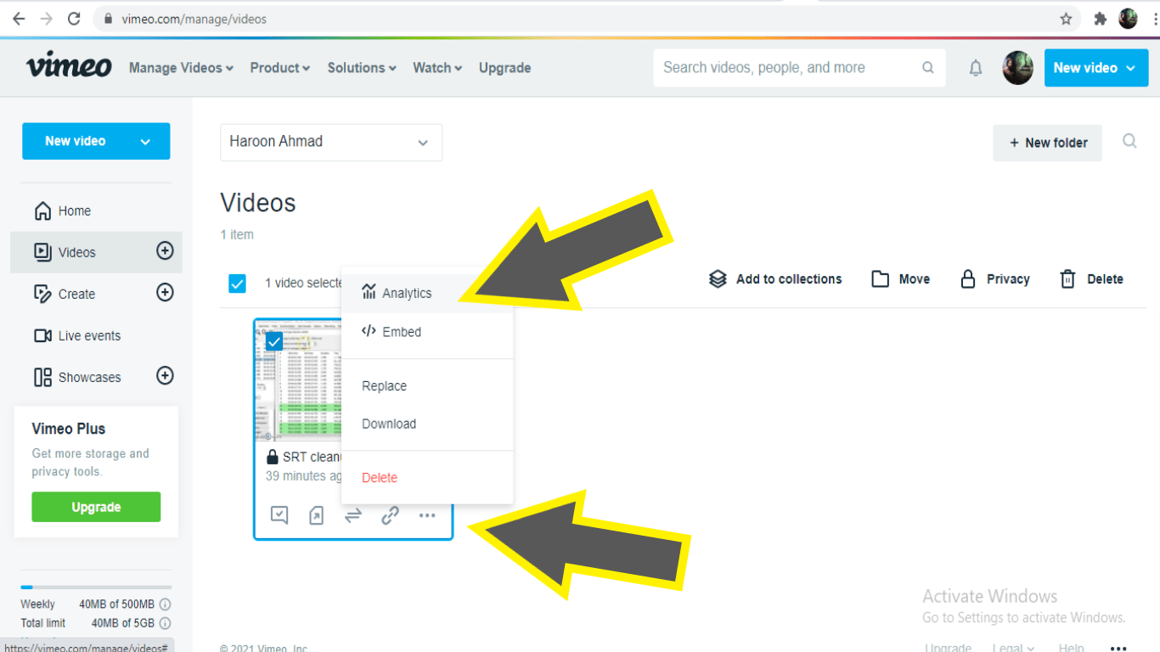The image size is (1160, 652).
Task: Click the weekly storage progress bar
Action: click(96, 587)
